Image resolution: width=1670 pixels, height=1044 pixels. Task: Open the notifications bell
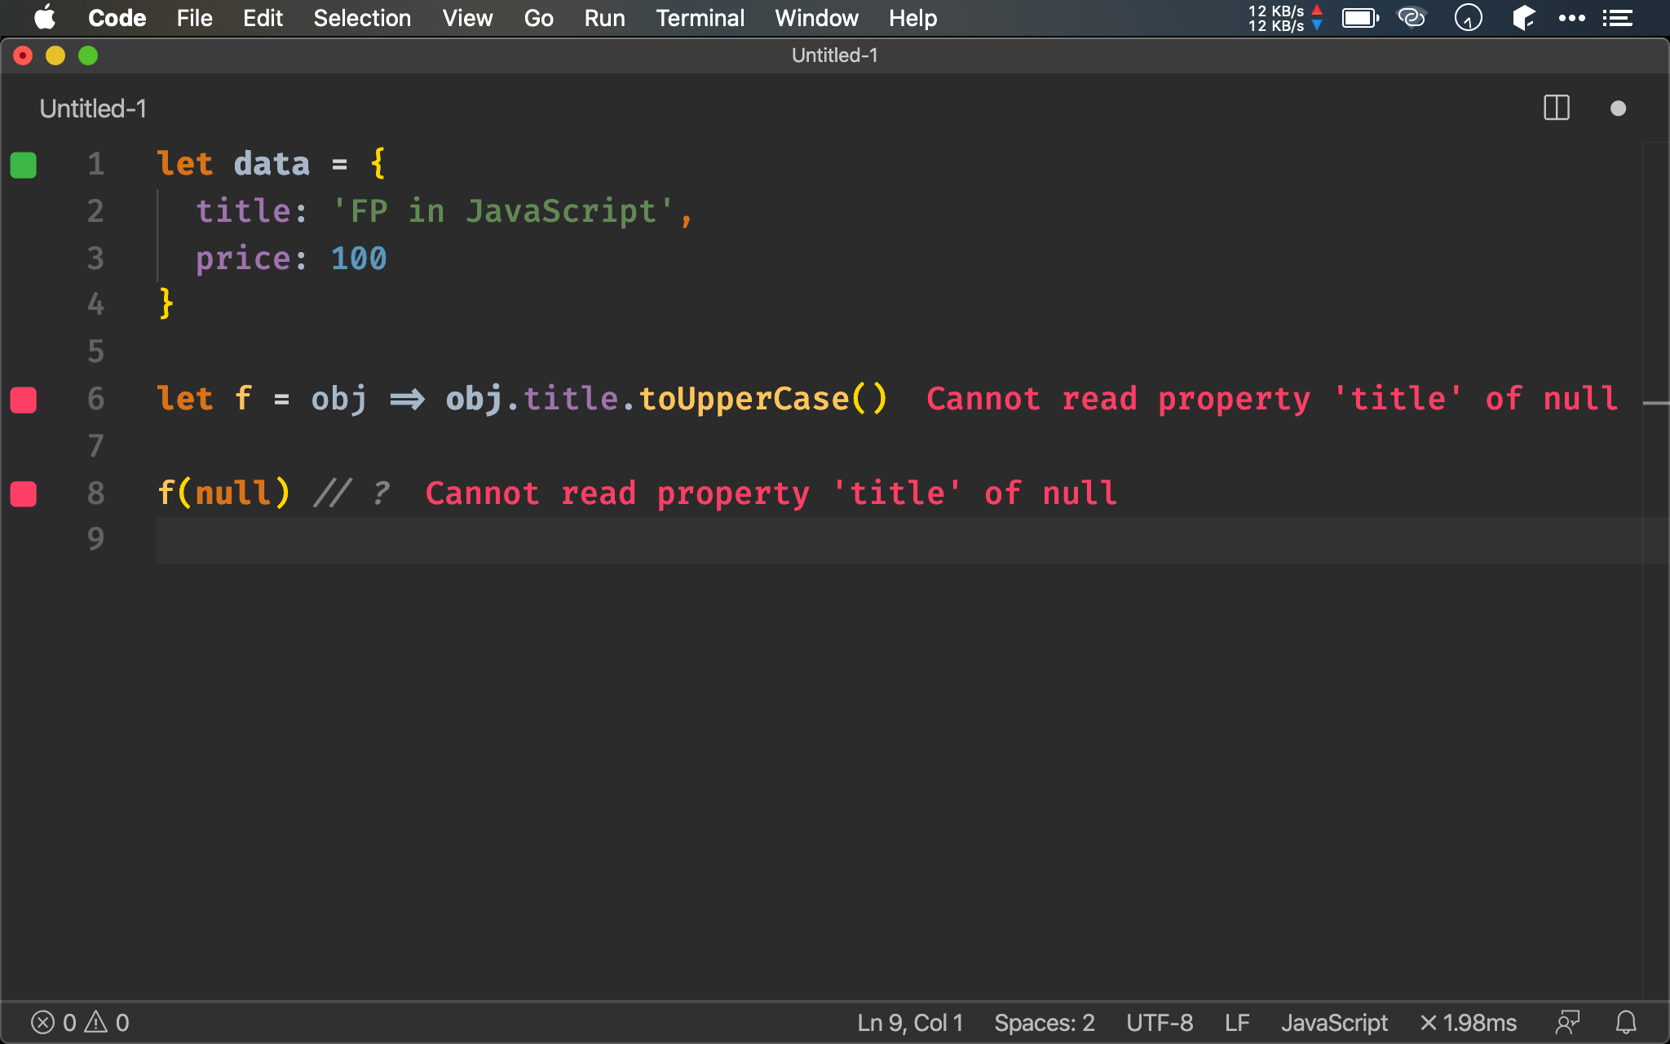click(1626, 1022)
